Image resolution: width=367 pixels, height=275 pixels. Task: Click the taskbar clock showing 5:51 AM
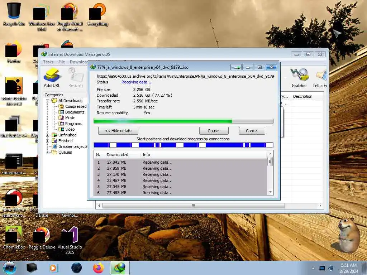click(x=349, y=268)
